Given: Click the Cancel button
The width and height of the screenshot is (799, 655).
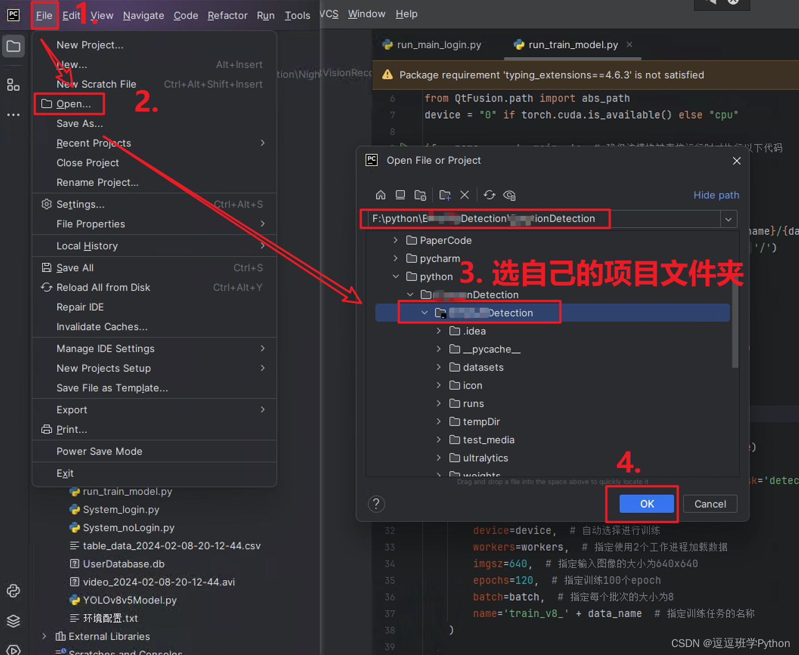Looking at the screenshot, I should 710,504.
